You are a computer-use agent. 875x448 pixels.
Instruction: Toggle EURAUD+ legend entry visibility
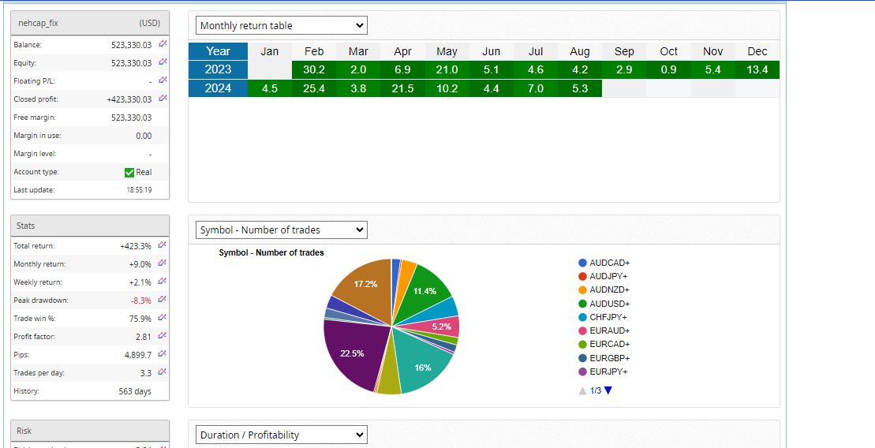604,330
